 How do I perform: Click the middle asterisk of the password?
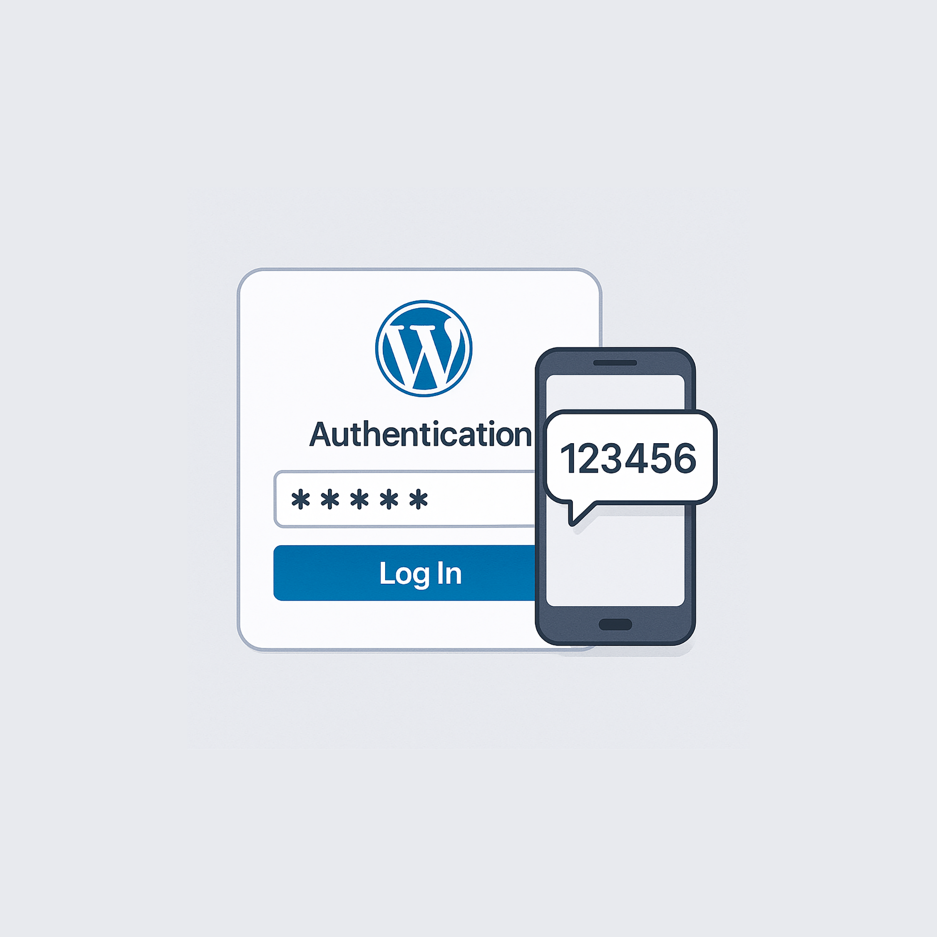(359, 499)
